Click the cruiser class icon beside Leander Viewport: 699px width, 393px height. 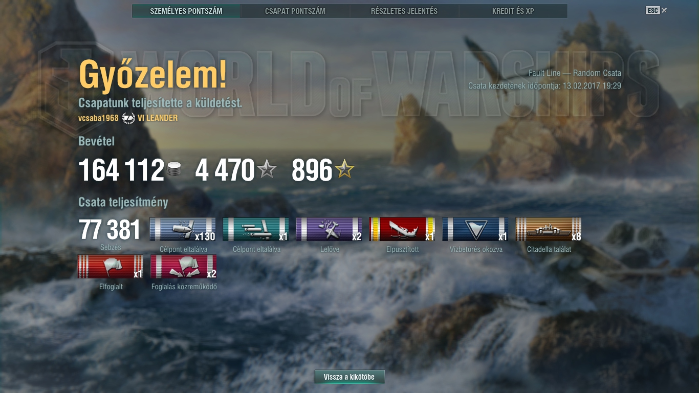[128, 118]
